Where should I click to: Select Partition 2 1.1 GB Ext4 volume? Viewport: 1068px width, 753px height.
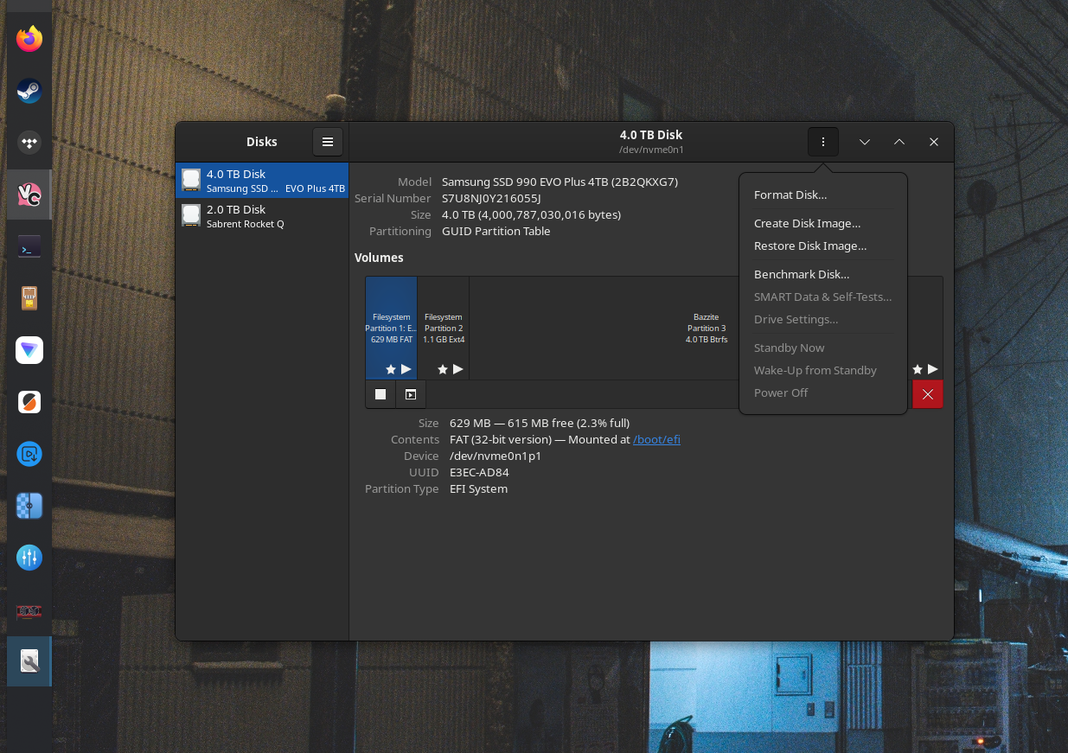(444, 328)
